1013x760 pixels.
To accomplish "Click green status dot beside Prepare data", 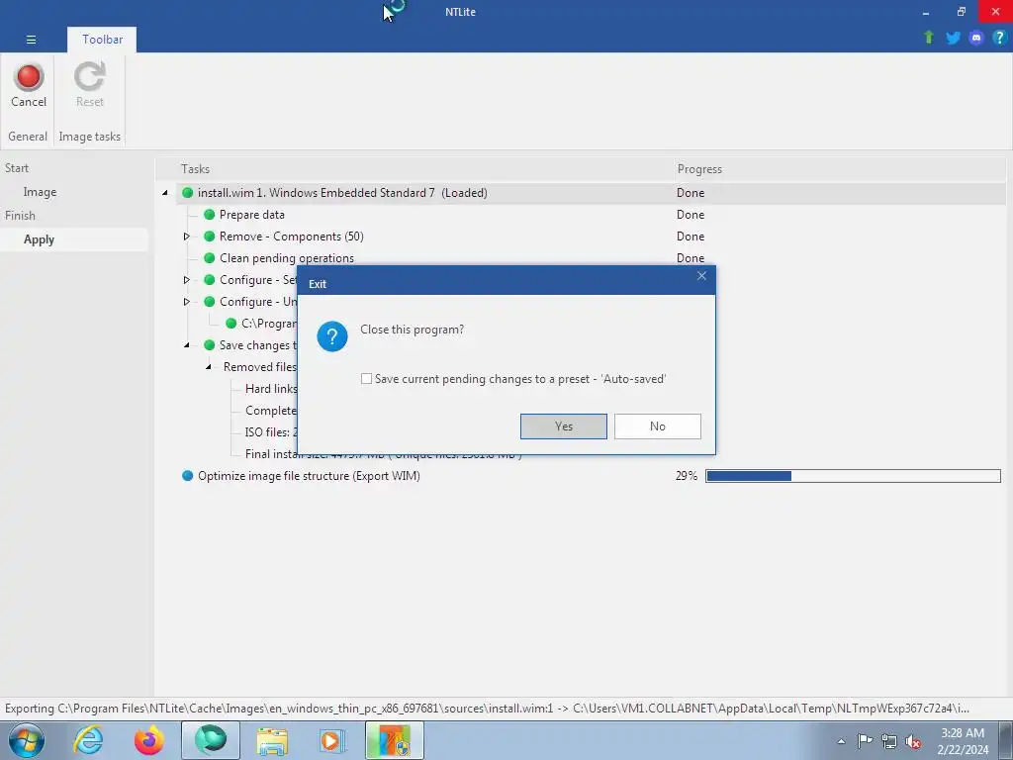I will click(210, 215).
